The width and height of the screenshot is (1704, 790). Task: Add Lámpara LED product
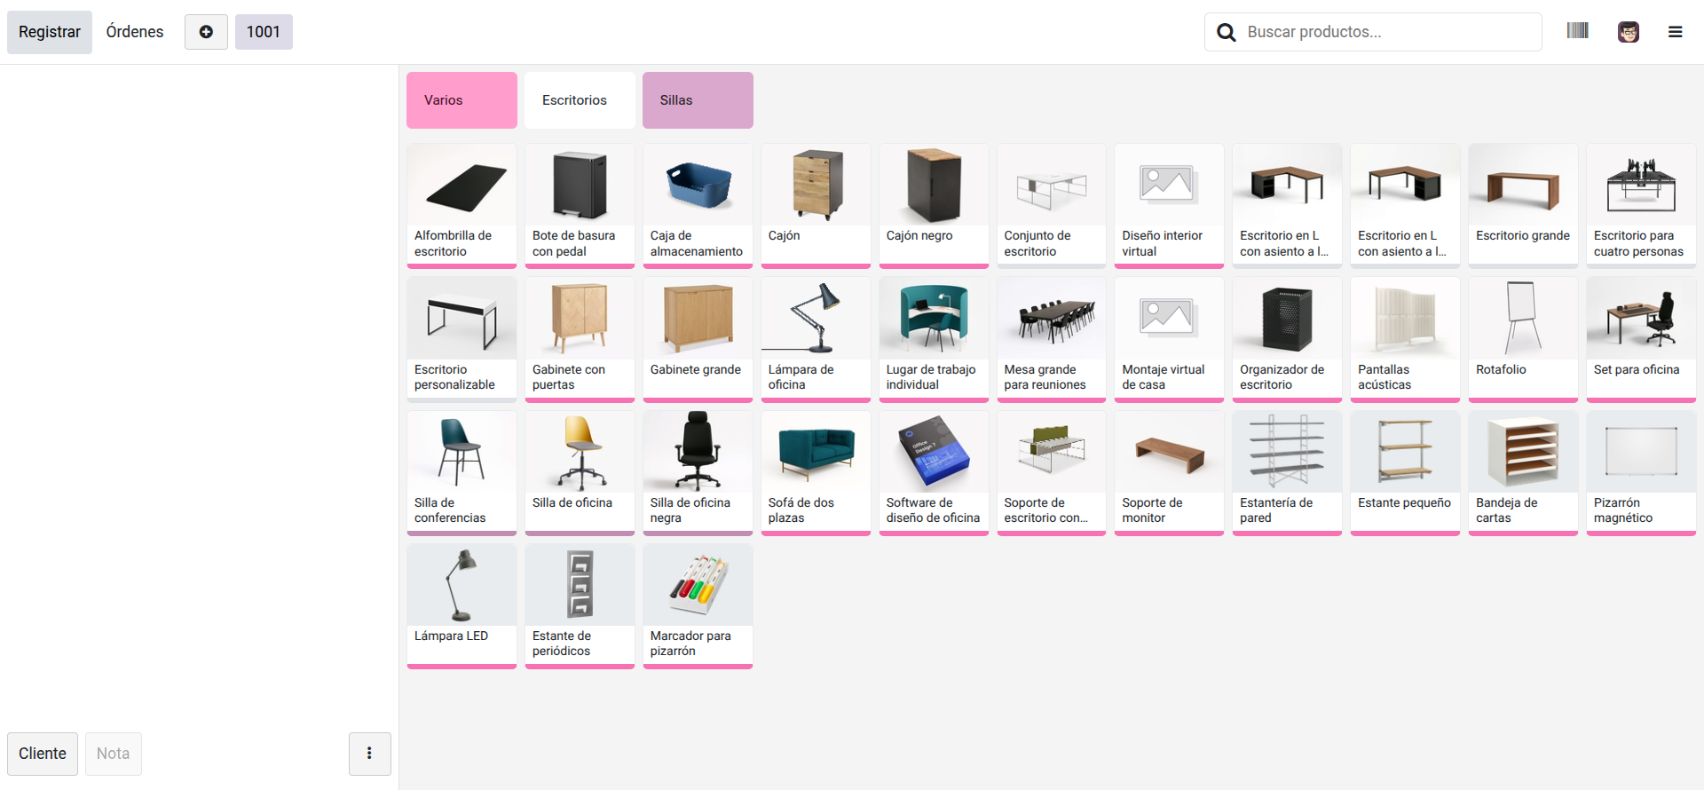(461, 605)
